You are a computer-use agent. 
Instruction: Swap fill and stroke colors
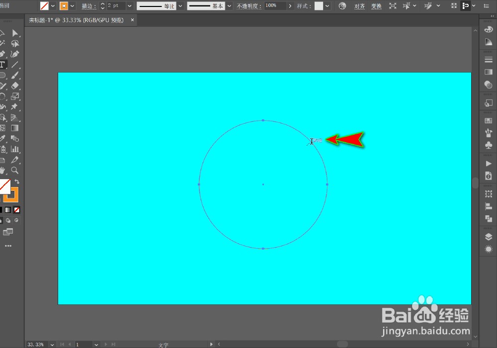pos(17,181)
